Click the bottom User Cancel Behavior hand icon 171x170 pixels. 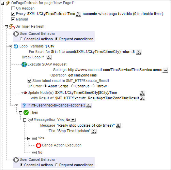(16, 160)
